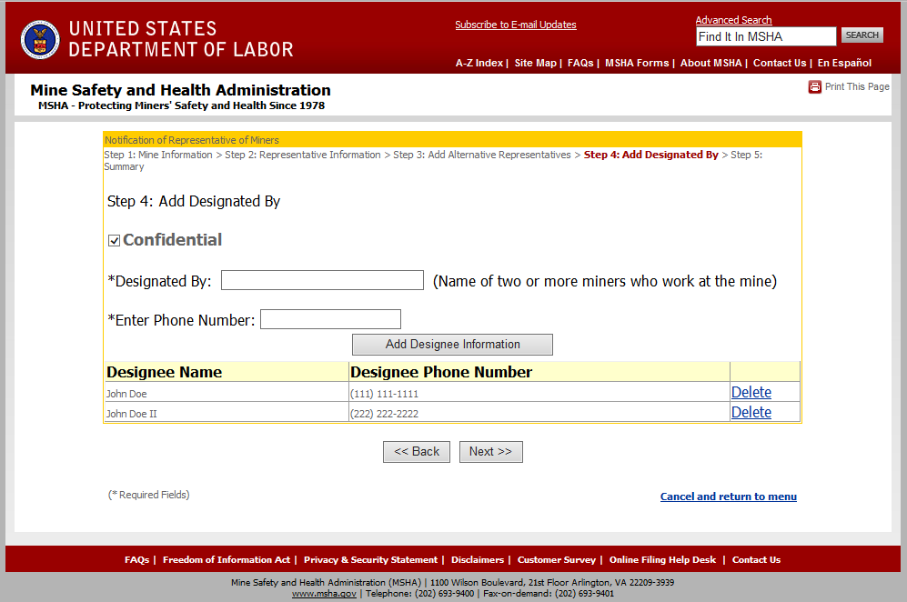The image size is (907, 602).
Task: Open the www.msha.gov link
Action: tap(324, 594)
